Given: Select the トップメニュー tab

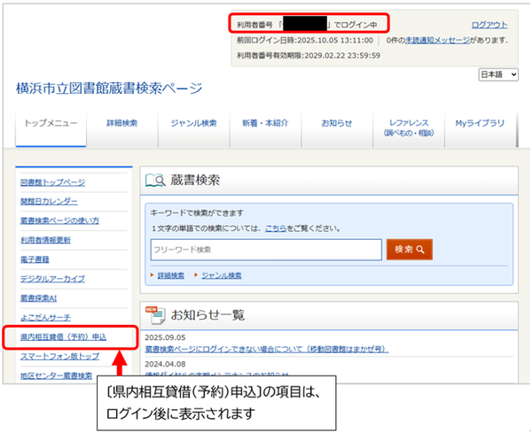Looking at the screenshot, I should click(51, 127).
